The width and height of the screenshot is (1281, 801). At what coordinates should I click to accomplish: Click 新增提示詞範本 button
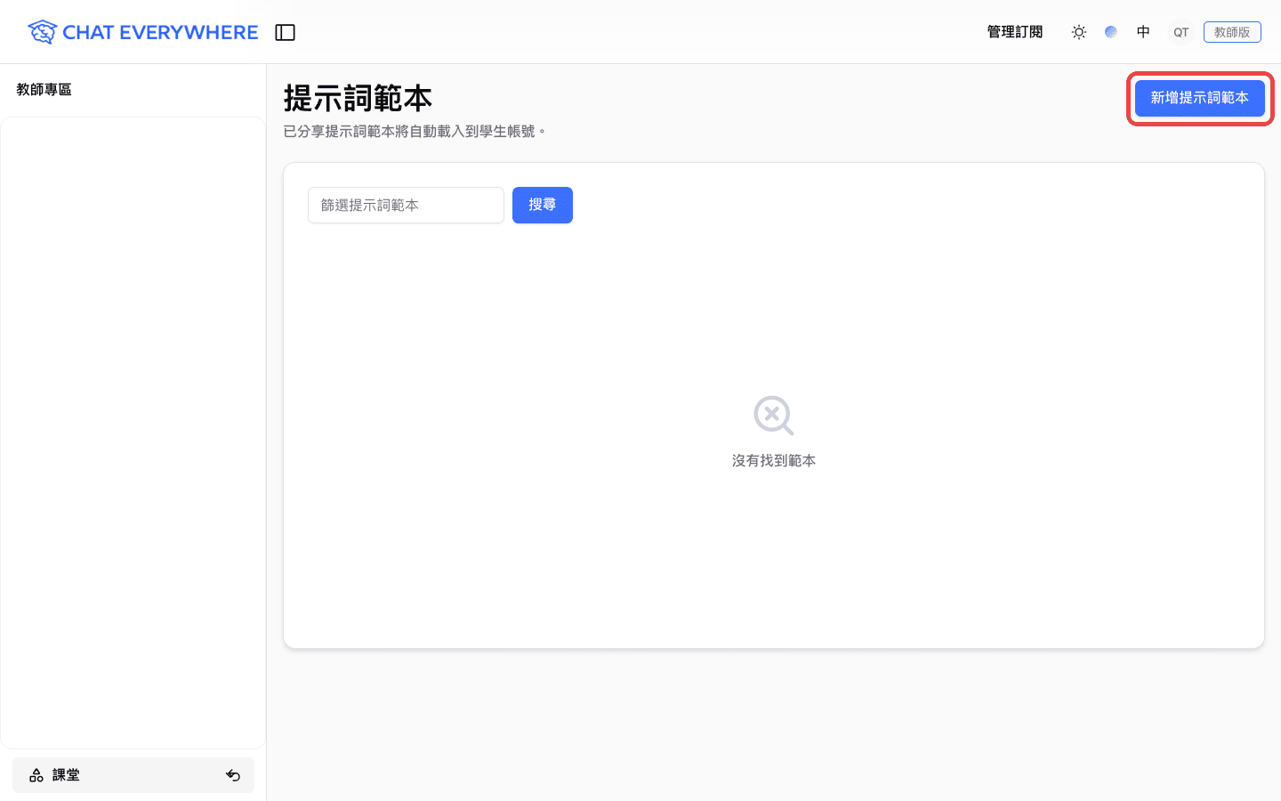tap(1199, 98)
